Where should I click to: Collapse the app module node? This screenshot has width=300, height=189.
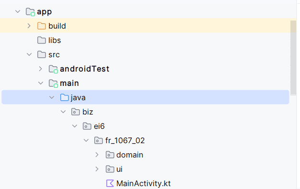(18, 11)
